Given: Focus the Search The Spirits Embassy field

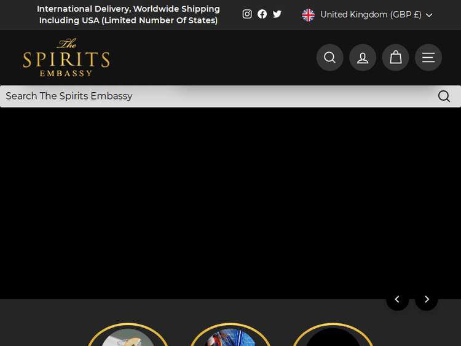Looking at the screenshot, I should (215, 96).
